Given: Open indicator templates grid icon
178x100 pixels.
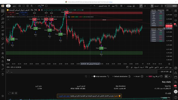Looking at the screenshot, I should [121, 6].
